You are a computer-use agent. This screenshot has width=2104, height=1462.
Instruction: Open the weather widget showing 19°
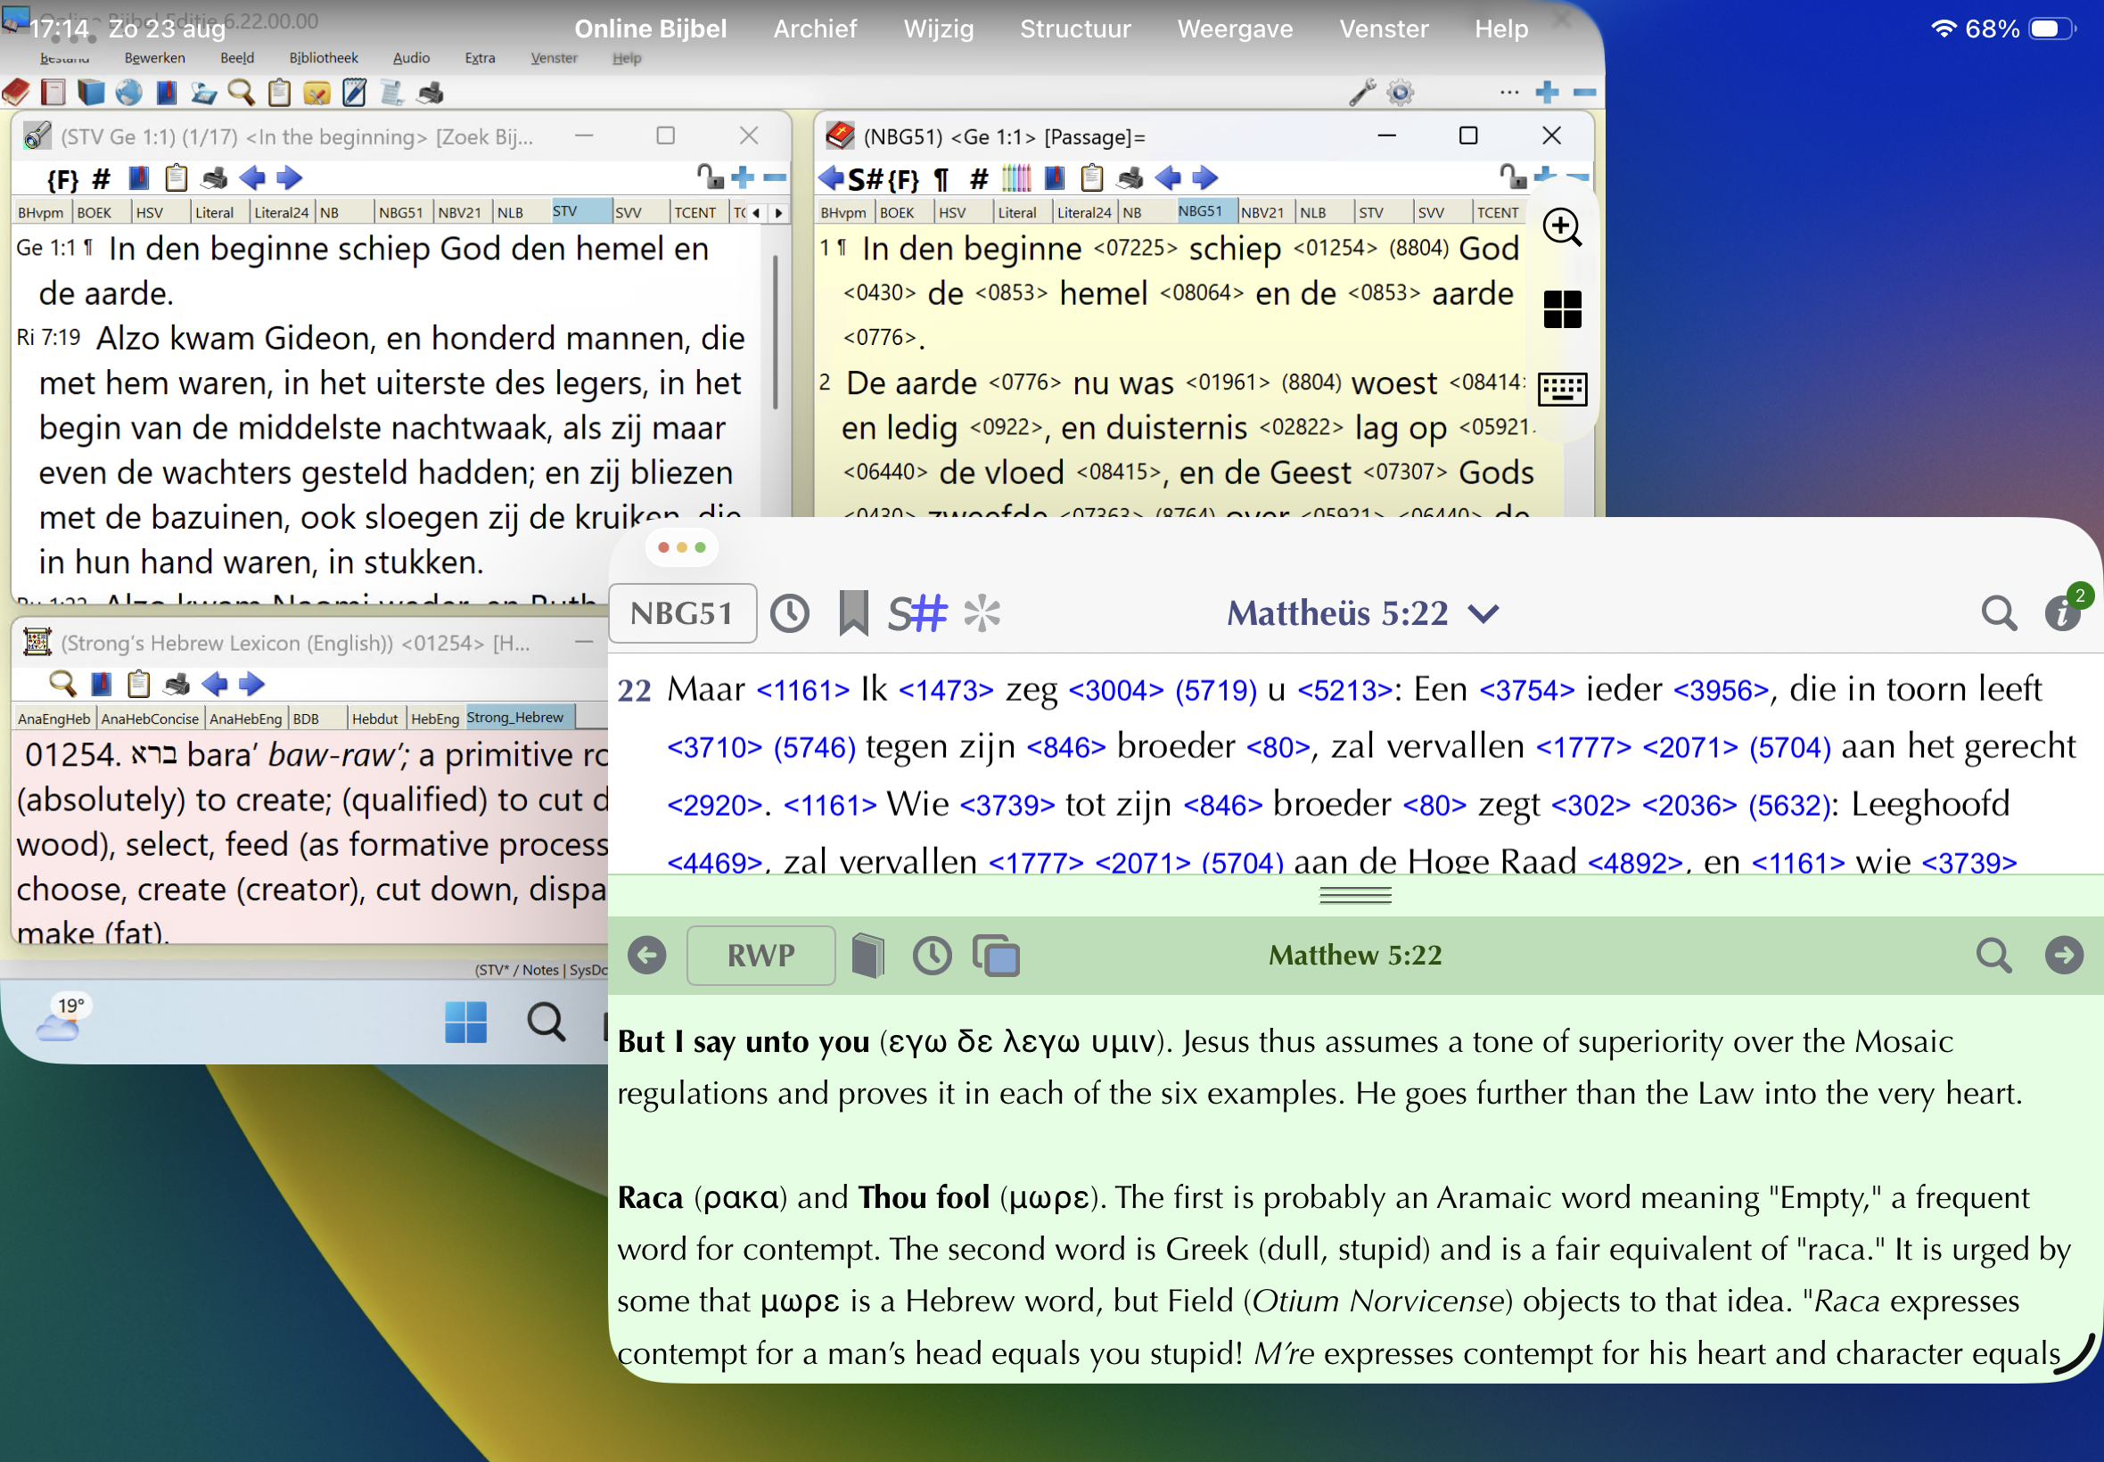pos(63,1018)
